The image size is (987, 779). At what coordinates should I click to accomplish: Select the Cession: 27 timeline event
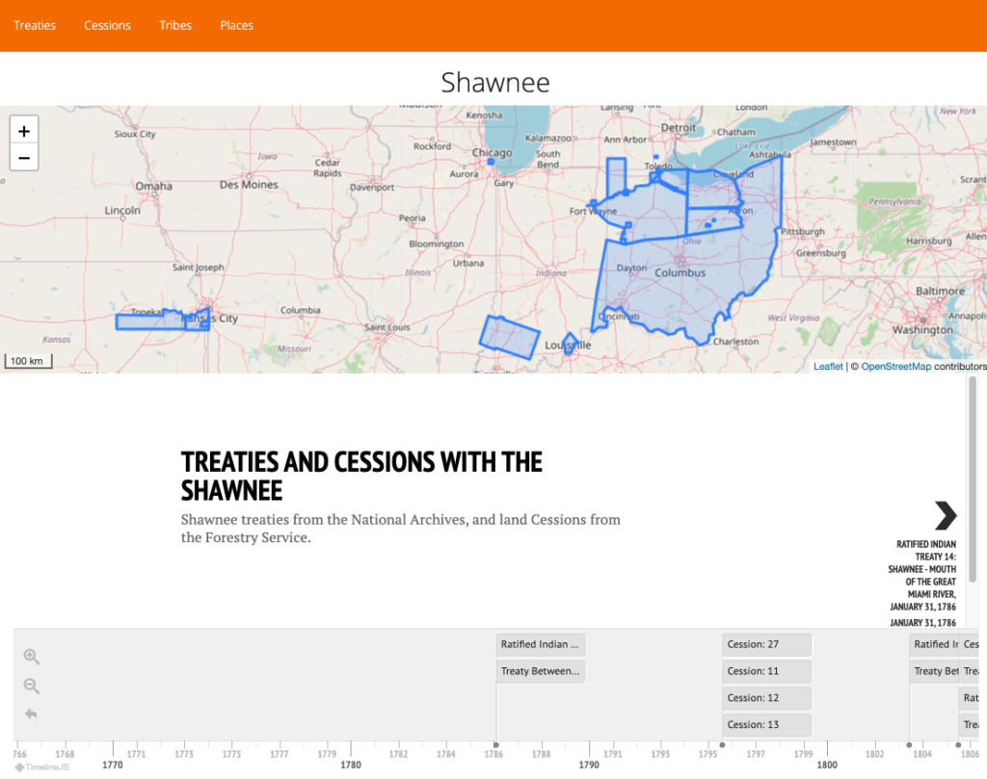pos(766,644)
